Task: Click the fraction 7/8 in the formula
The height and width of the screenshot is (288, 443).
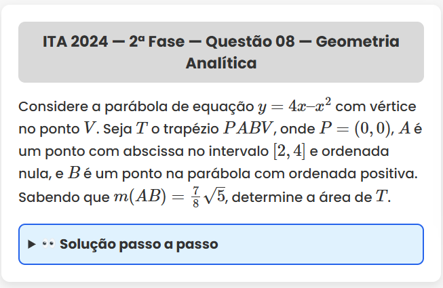Action: 196,197
